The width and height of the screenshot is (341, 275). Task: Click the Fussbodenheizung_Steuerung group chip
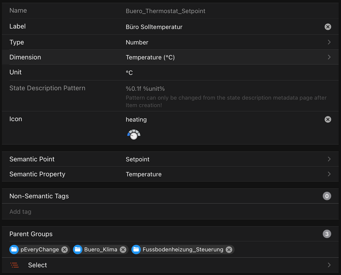pos(183,250)
